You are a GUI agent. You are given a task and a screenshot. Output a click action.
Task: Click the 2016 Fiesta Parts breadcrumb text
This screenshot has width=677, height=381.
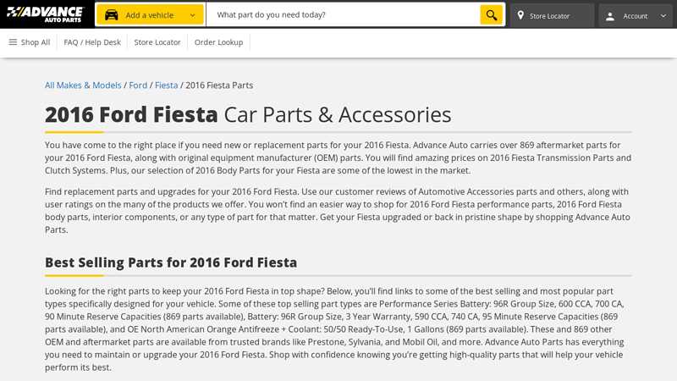(219, 86)
